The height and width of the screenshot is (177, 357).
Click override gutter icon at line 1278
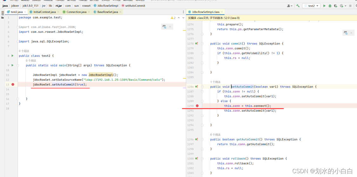pos(197,43)
